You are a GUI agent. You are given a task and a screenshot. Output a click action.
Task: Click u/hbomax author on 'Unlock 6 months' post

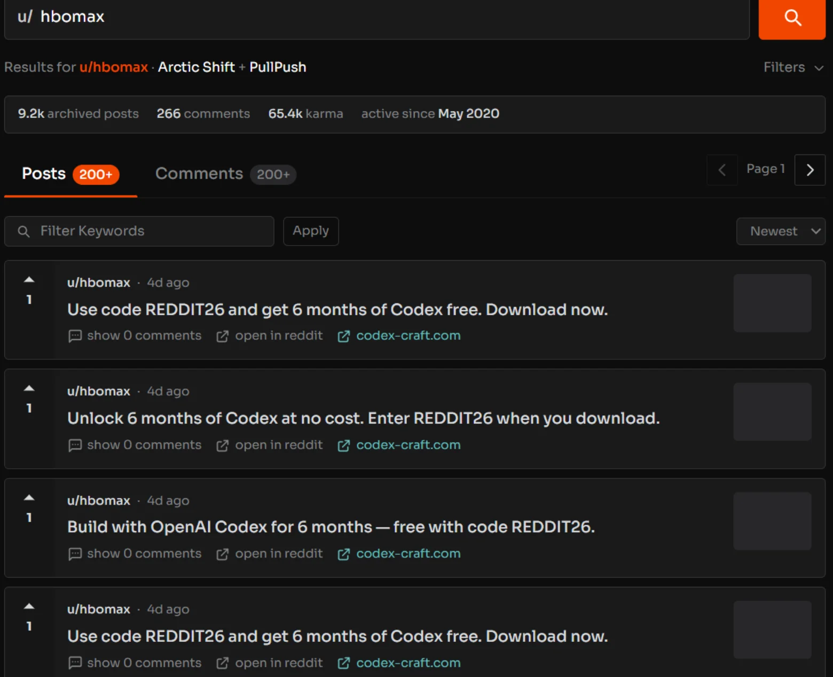(99, 391)
